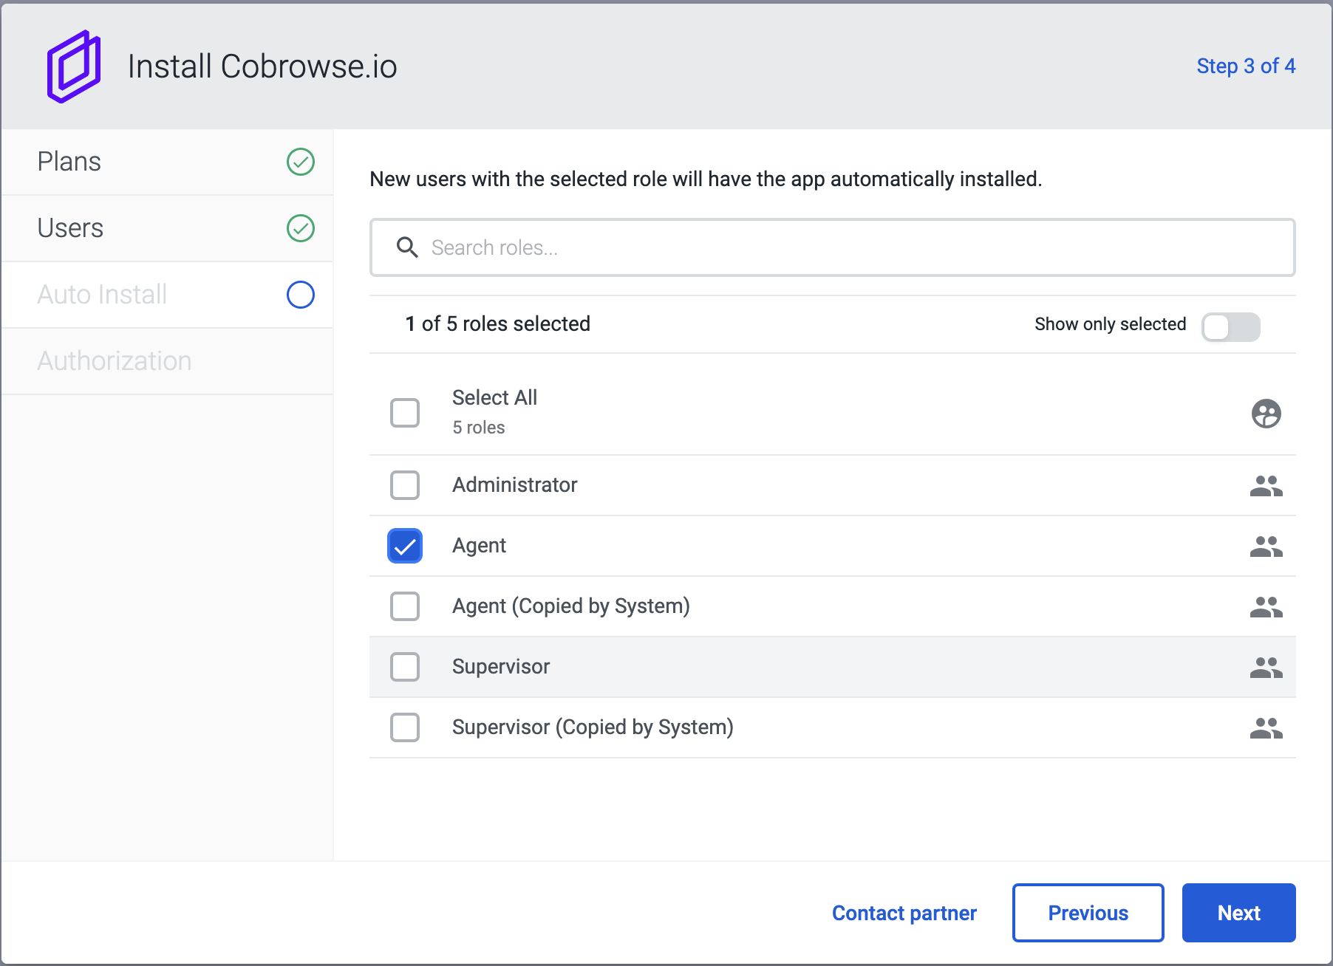1333x966 pixels.
Task: Click the Next button
Action: [1238, 913]
